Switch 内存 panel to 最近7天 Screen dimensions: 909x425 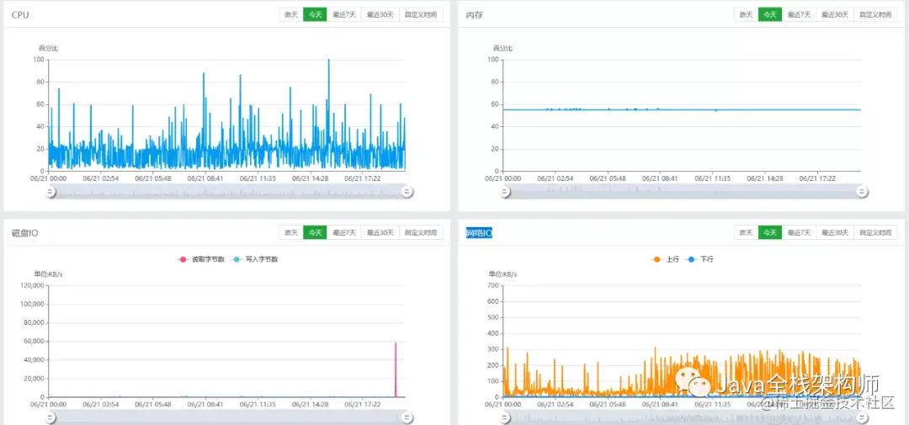pos(799,14)
